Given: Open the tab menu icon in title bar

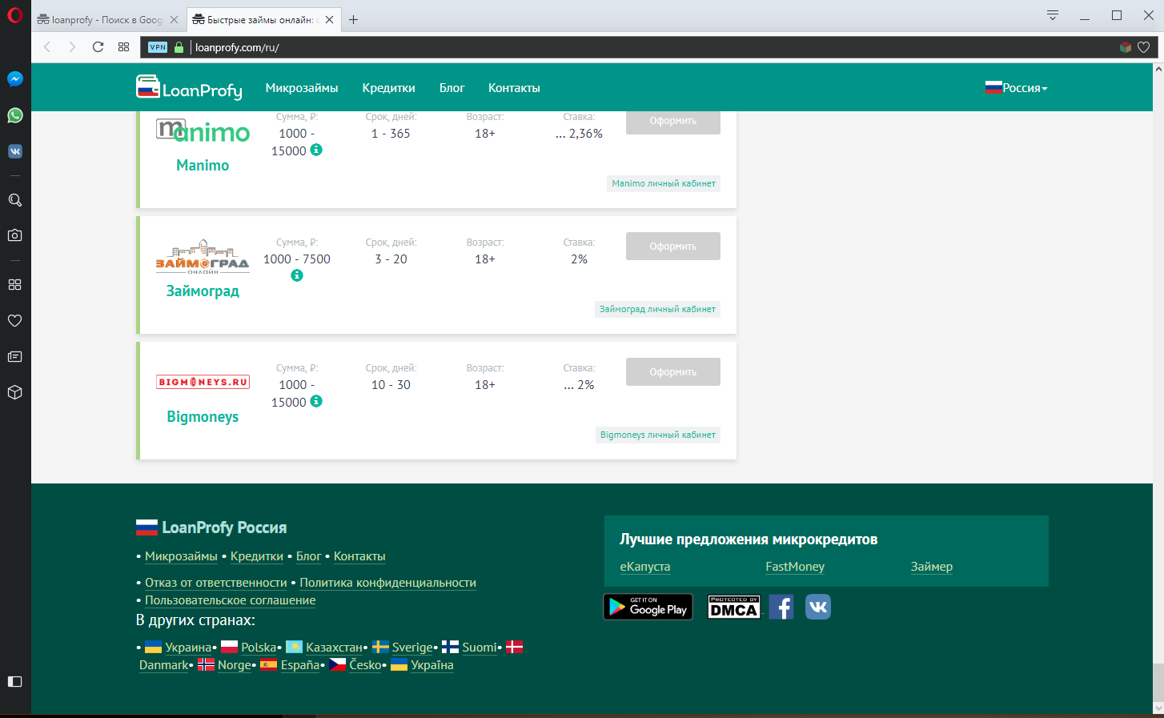Looking at the screenshot, I should click(1053, 15).
